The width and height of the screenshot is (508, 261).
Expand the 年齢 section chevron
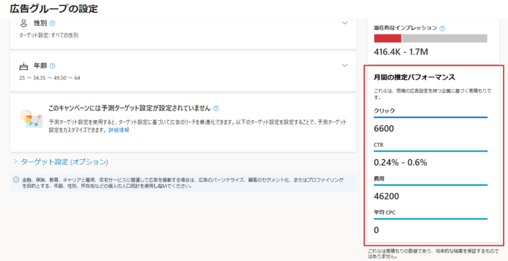click(345, 65)
